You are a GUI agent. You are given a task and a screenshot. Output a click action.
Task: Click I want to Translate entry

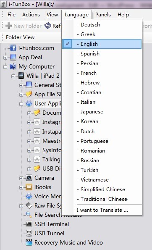[102, 210]
